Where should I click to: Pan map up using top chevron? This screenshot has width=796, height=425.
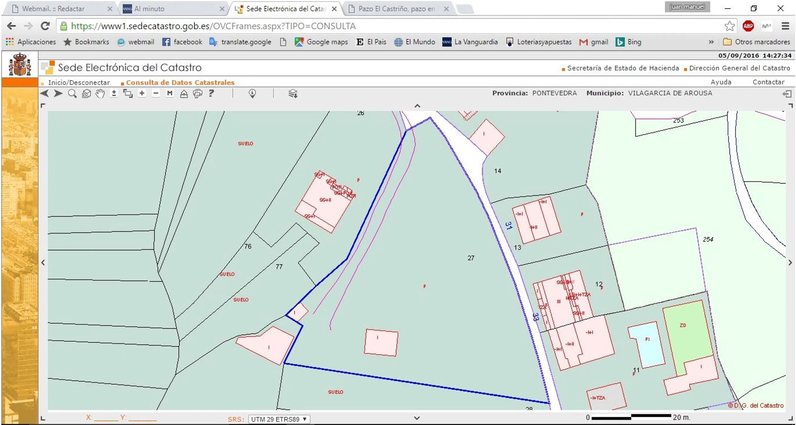coord(417,106)
